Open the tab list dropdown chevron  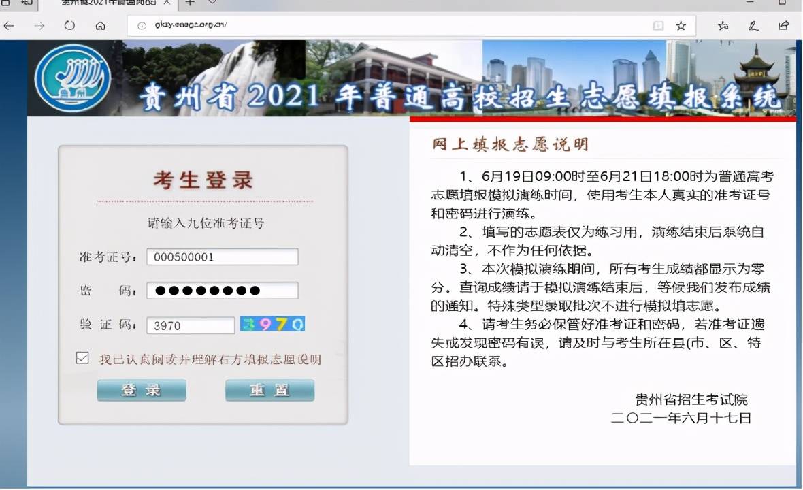(212, 2)
